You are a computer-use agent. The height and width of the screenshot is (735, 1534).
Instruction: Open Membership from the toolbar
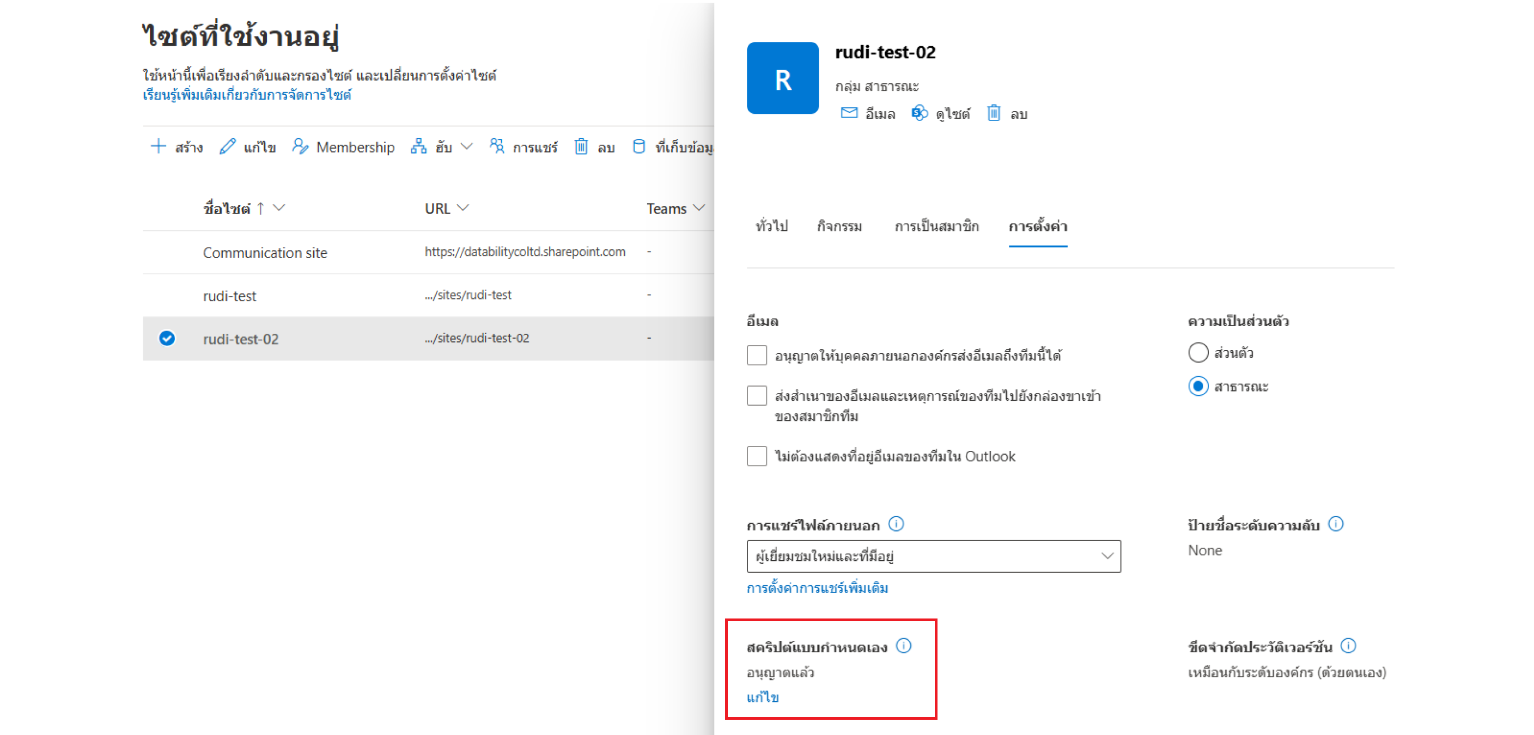(343, 147)
